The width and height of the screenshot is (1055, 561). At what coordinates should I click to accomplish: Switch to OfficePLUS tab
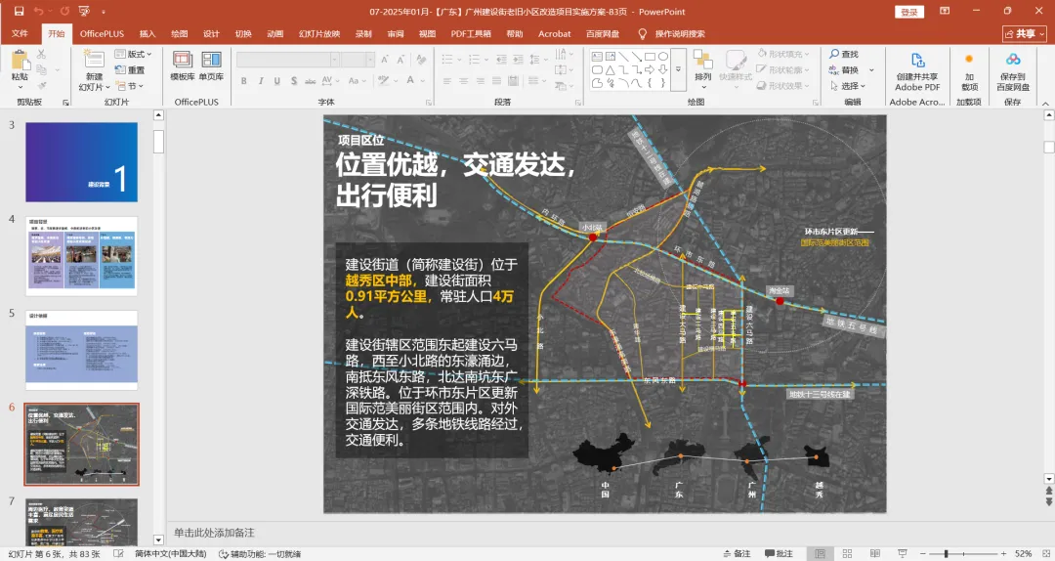click(x=102, y=33)
